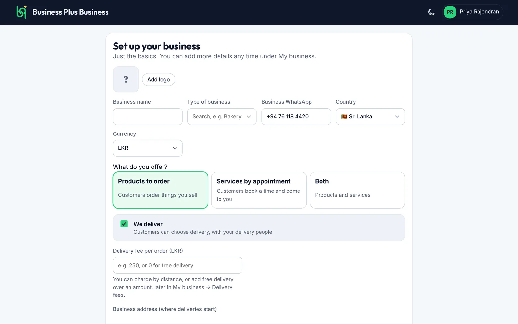Select Products to order option

click(161, 190)
